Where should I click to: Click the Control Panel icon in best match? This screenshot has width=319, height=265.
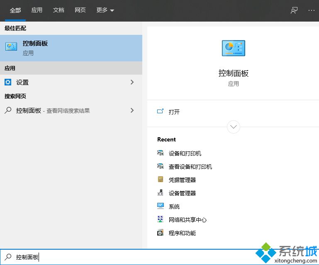11,46
